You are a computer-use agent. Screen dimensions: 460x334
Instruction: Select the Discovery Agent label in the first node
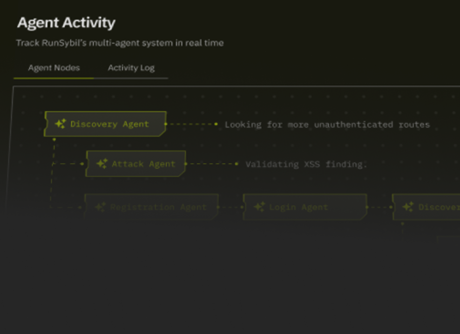109,124
